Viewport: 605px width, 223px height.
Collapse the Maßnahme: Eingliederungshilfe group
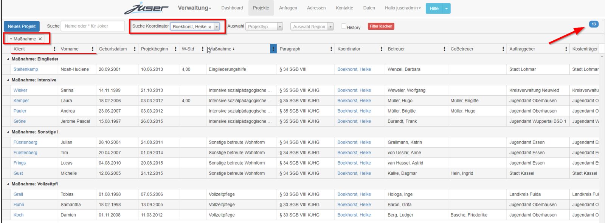pyautogui.click(x=8, y=59)
